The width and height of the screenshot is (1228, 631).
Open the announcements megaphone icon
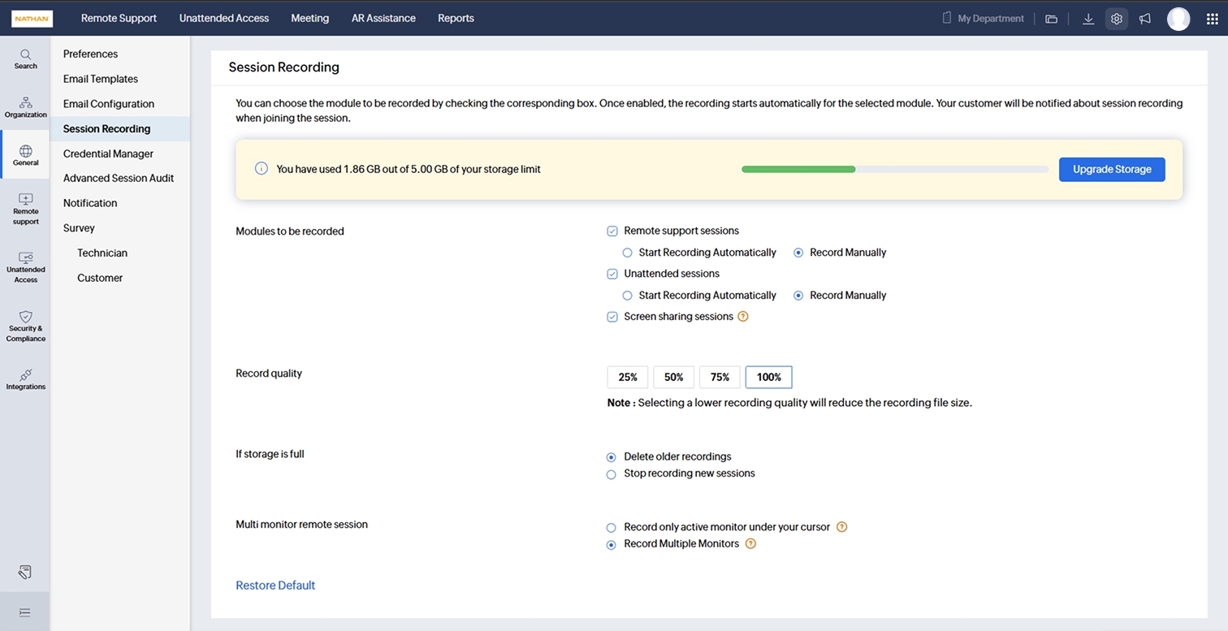(x=1145, y=19)
